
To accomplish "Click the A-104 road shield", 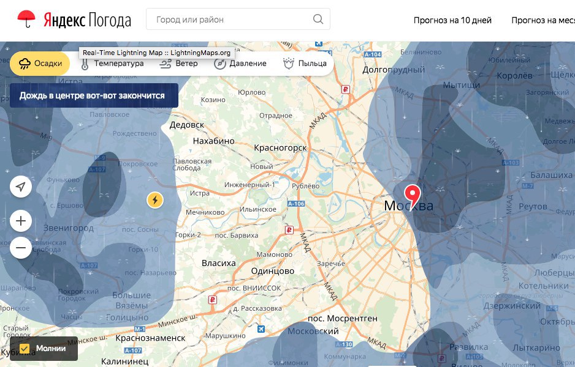I will [373, 54].
